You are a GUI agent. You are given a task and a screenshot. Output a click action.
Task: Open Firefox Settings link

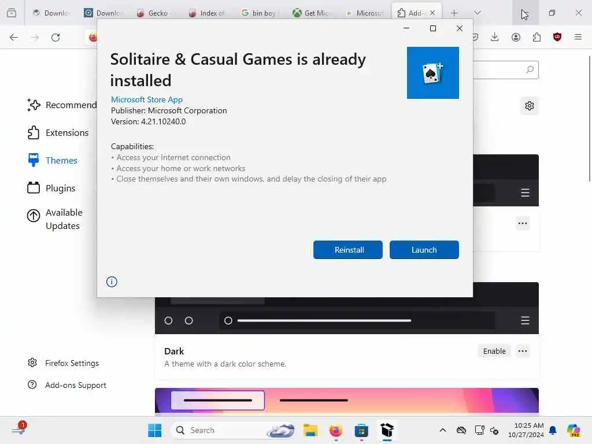[64, 363]
